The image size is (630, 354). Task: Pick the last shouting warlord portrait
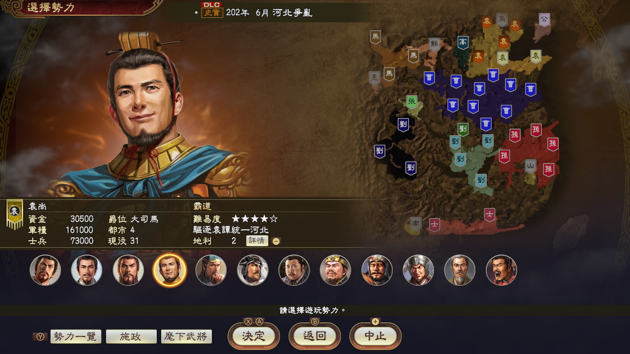coord(502,270)
